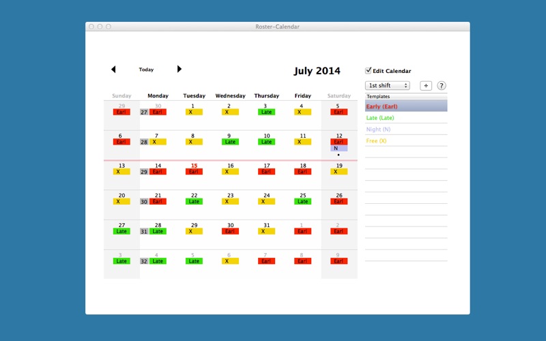Click the dot marker under July 12
The image size is (546, 341).
tap(339, 155)
